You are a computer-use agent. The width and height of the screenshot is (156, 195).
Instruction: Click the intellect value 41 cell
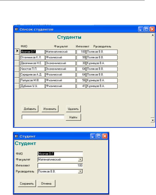click(81, 86)
